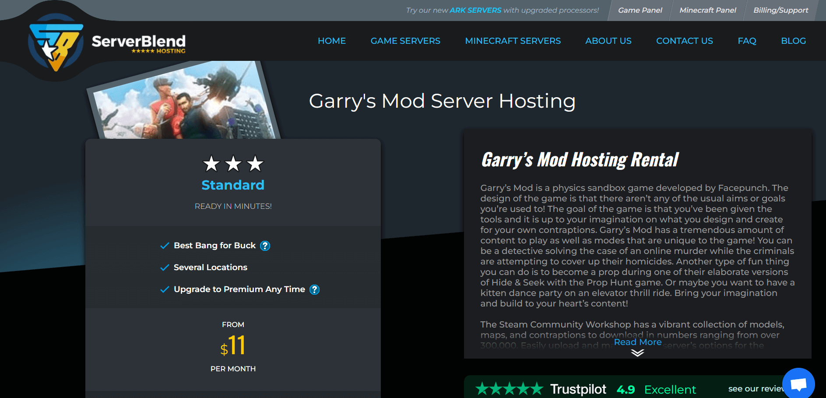Open ABOUT US page
The height and width of the screenshot is (398, 826).
coord(608,41)
